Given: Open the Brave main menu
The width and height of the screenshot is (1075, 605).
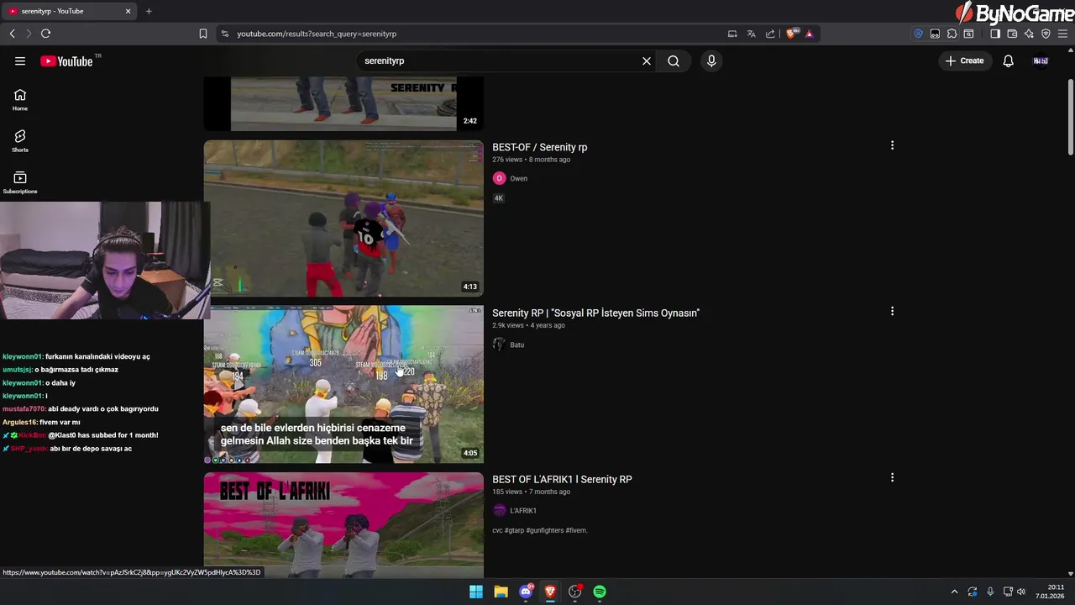Looking at the screenshot, I should (1063, 34).
